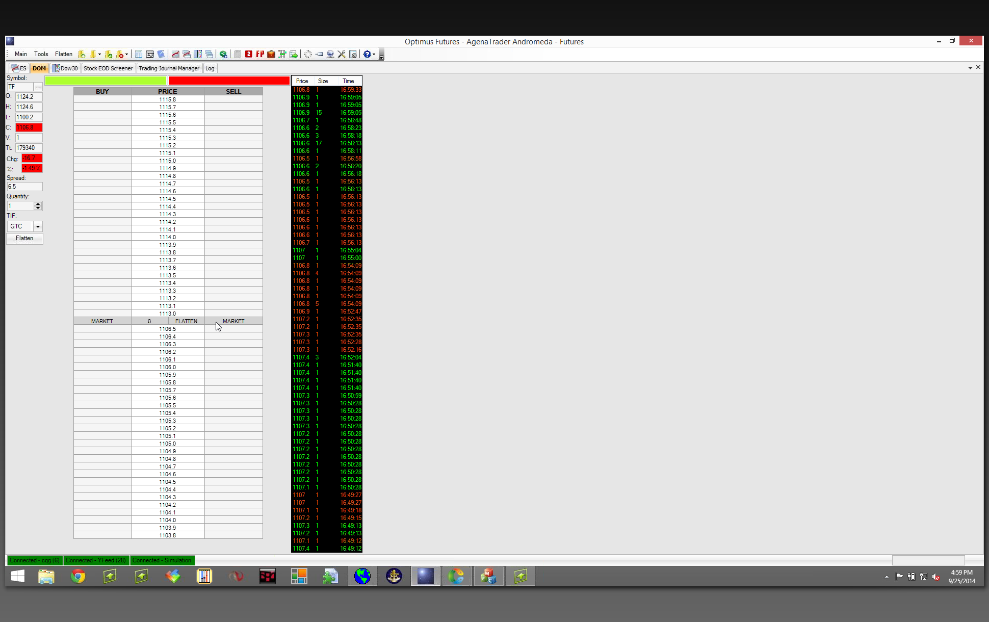Click the document gear toolbar icon
Viewport: 989px width, 622px height.
(353, 54)
